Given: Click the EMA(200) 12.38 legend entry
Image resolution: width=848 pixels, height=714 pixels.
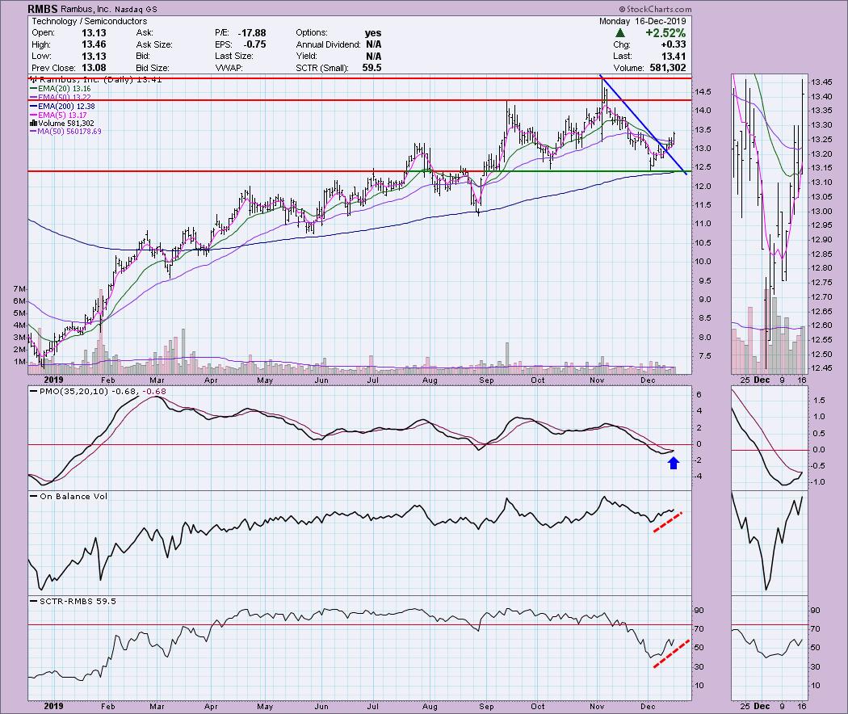Looking at the screenshot, I should [x=63, y=106].
